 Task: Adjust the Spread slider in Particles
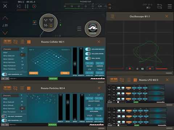(x=82, y=107)
